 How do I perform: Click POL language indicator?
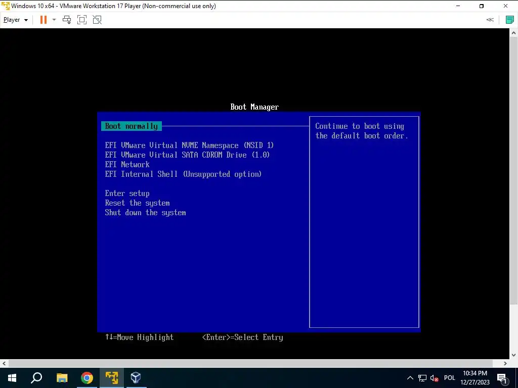tap(450, 378)
